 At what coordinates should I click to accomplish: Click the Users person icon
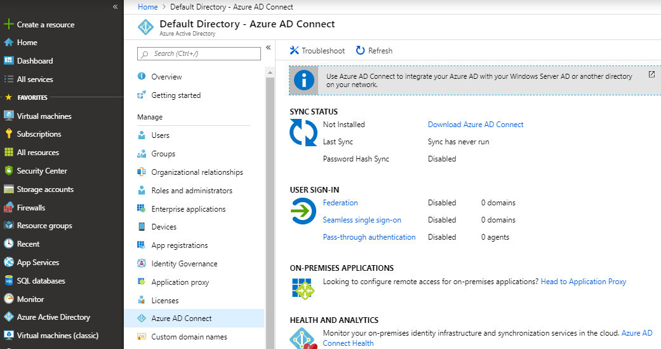click(142, 135)
